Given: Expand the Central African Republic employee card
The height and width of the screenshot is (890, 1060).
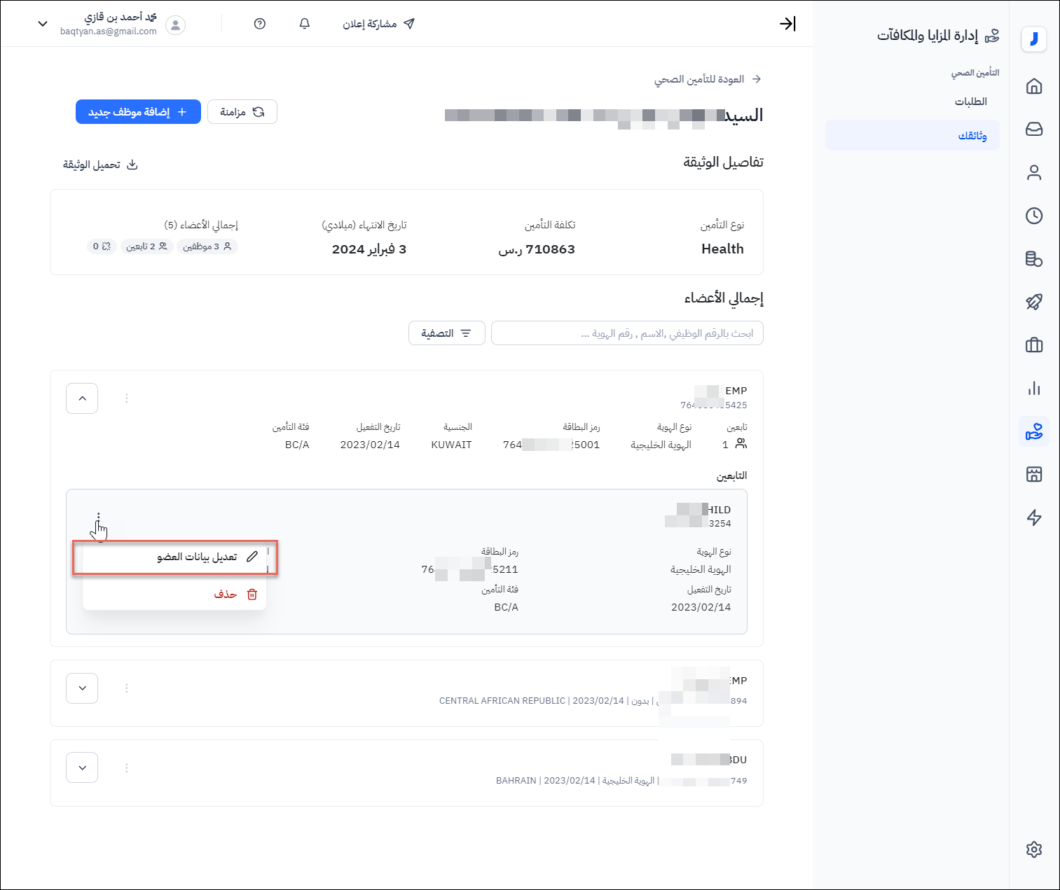Looking at the screenshot, I should [x=82, y=688].
